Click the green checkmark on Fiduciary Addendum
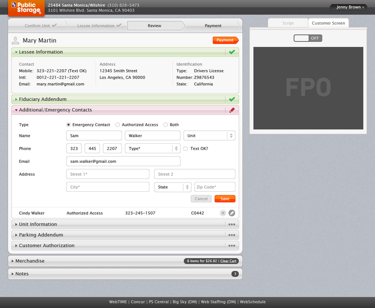This screenshot has height=308, width=375. coord(231,99)
